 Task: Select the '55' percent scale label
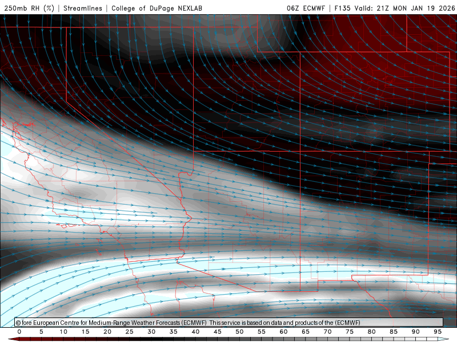click(262, 332)
